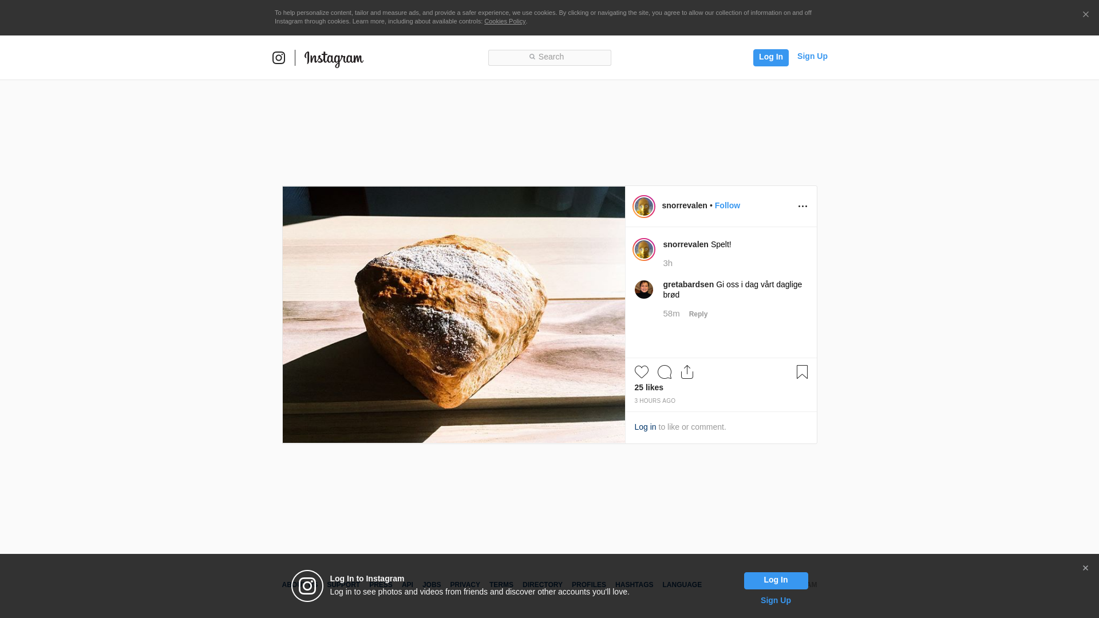The height and width of the screenshot is (618, 1099).
Task: Follow the snorrevalen account
Action: click(728, 205)
